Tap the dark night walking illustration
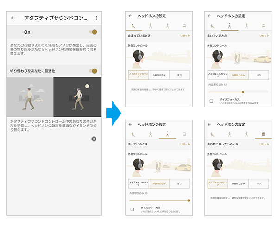 tap(77, 97)
